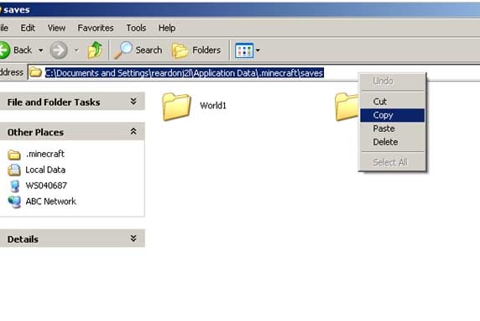Viewport: 480px width, 321px height.
Task: Click the Other Places heading text
Action: [x=35, y=132]
